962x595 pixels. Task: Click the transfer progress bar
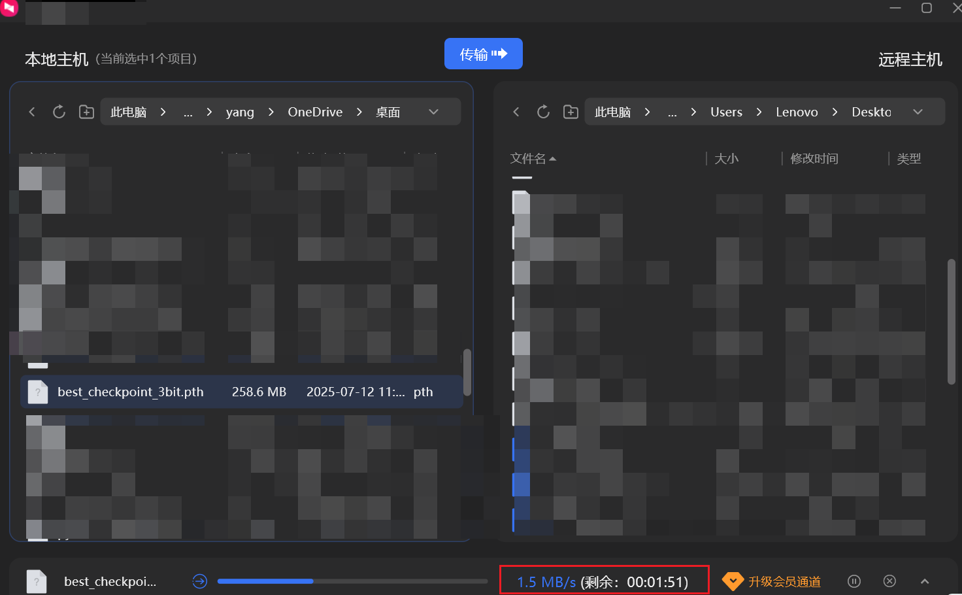point(352,581)
